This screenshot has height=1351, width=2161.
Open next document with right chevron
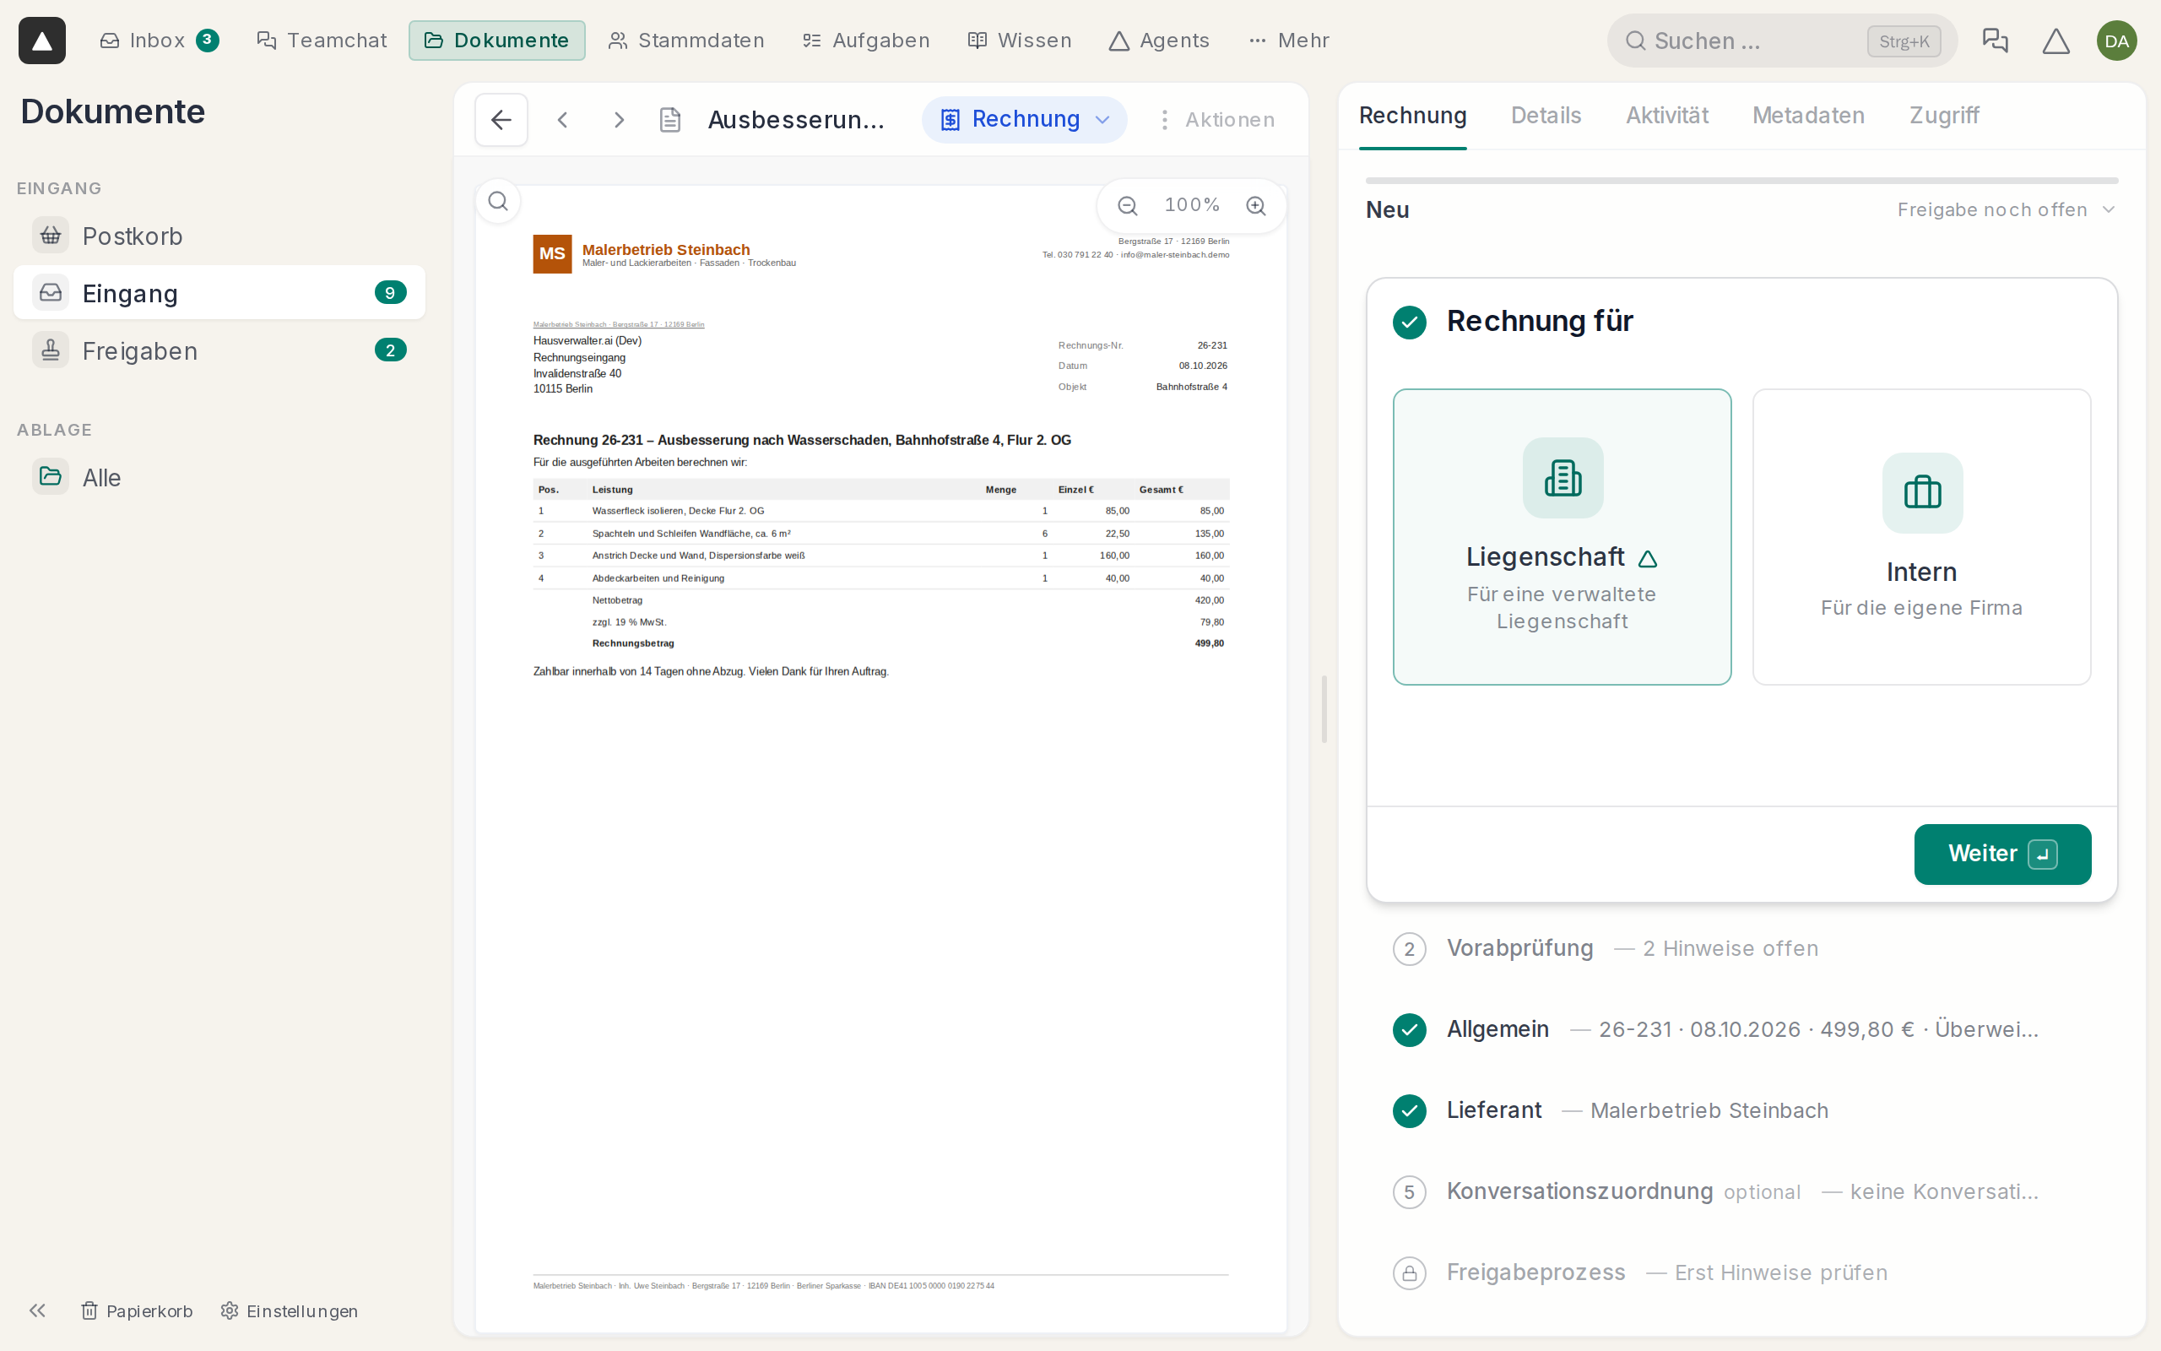[619, 120]
